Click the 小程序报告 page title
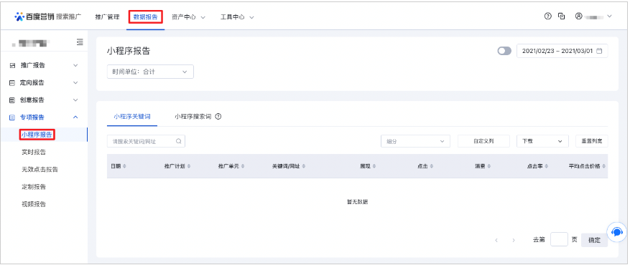This screenshot has height=265, width=630. point(128,51)
